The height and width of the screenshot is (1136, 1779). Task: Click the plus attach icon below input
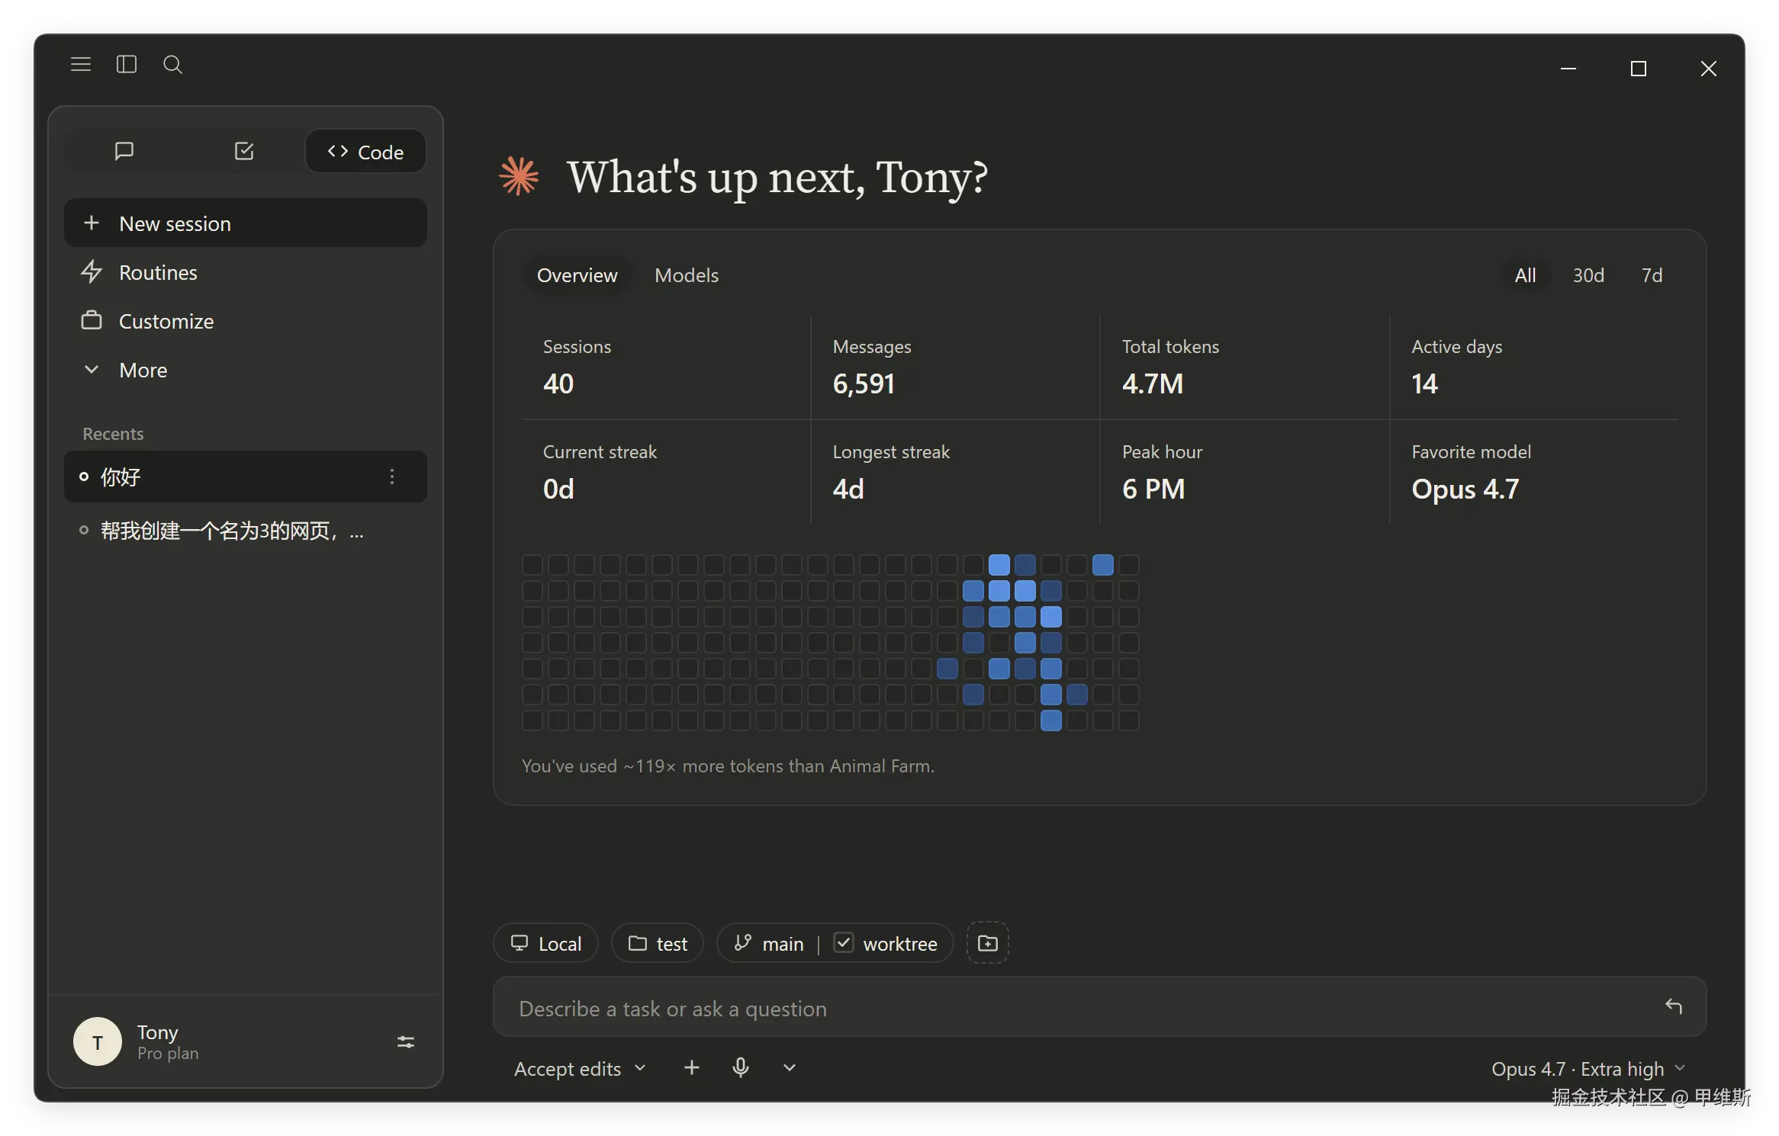coord(692,1067)
